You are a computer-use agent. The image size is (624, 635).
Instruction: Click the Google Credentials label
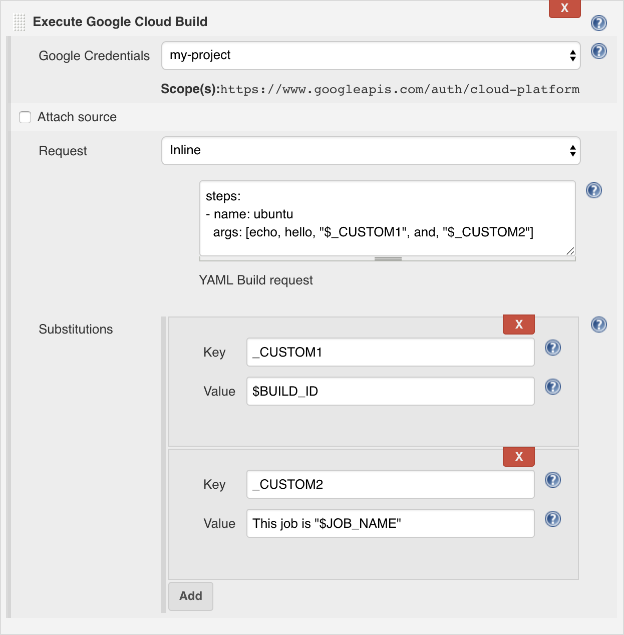click(x=94, y=56)
